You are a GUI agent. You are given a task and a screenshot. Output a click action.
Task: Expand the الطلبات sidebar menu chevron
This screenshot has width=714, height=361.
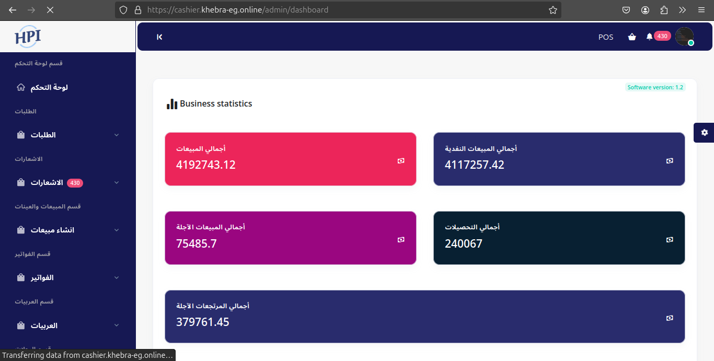(x=117, y=135)
